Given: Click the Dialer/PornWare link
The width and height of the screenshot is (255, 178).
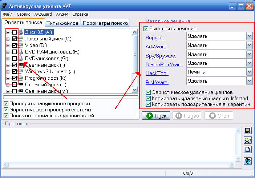Looking at the screenshot, I should [x=165, y=64].
